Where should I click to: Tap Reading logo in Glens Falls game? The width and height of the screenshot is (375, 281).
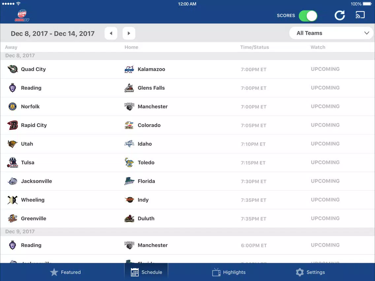coord(13,88)
